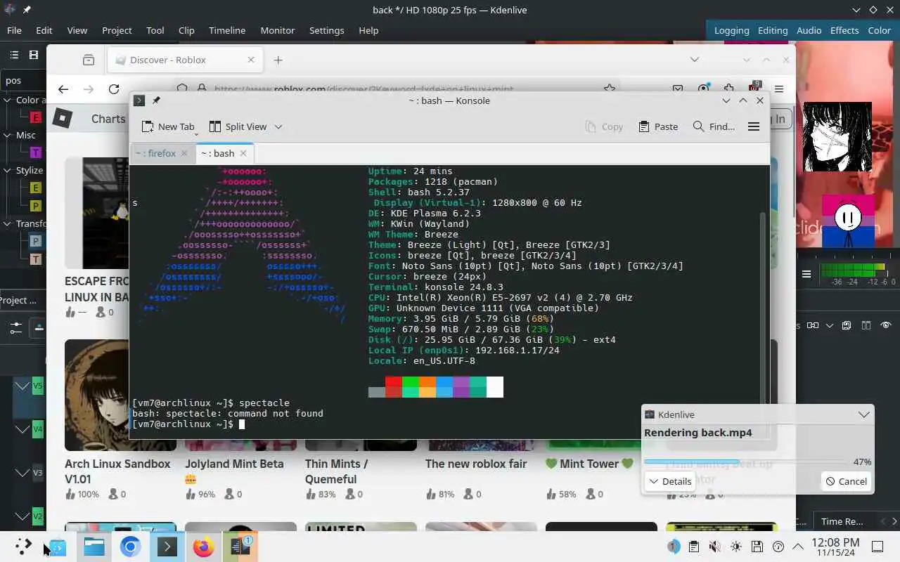Show hidden system tray icons arrow

click(x=798, y=547)
